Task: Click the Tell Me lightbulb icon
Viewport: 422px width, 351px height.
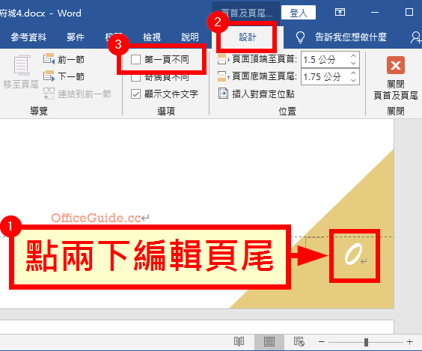Action: click(x=300, y=37)
